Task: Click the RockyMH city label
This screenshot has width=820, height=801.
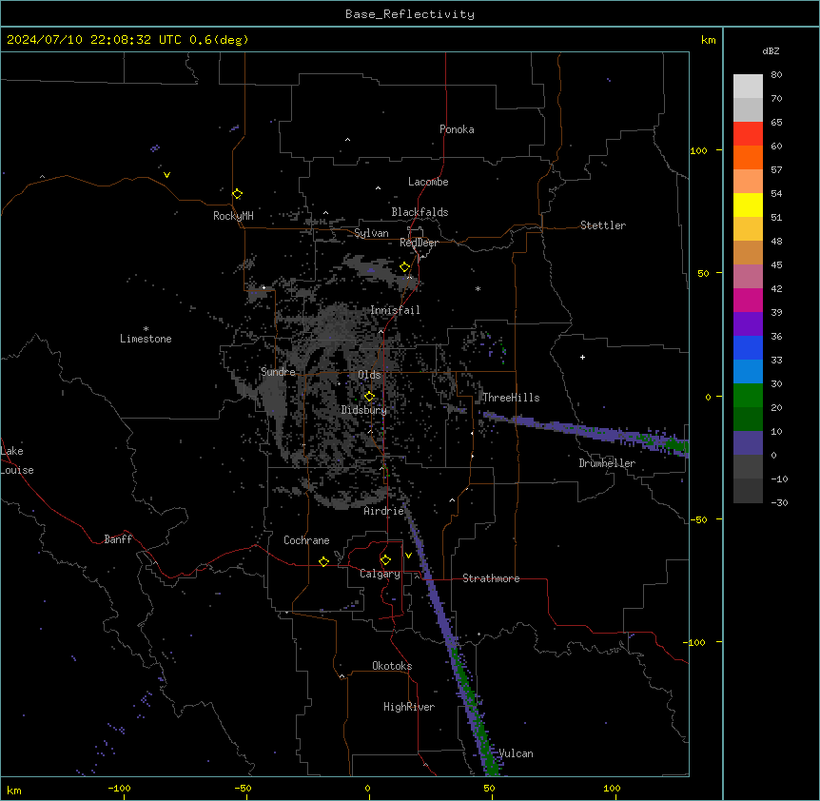Action: 233,216
